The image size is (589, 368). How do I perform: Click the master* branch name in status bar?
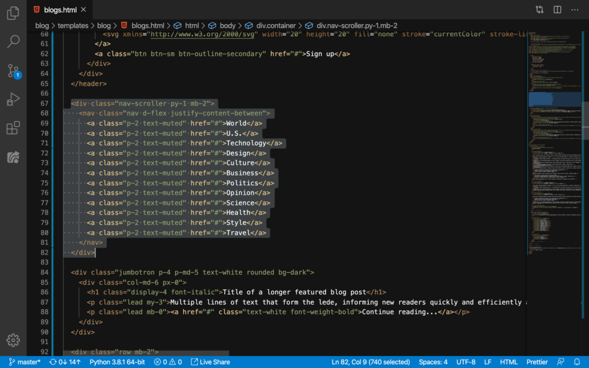tap(29, 362)
